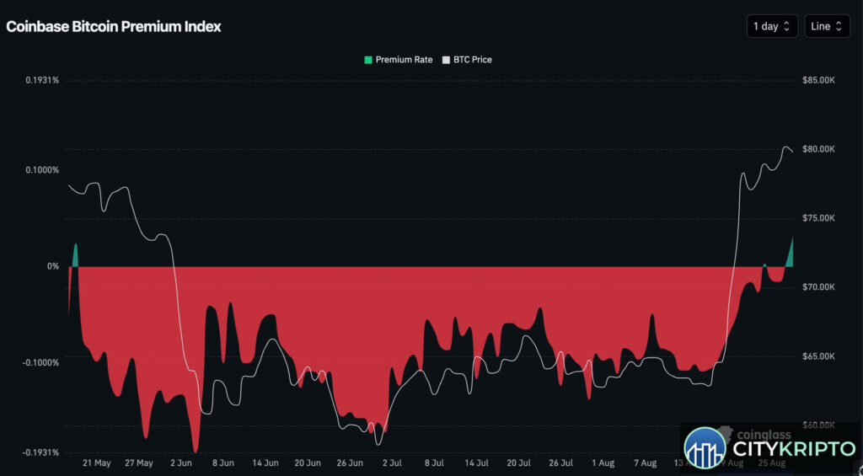Click the white BTC Price legend swatch
The image size is (863, 476).
pyautogui.click(x=447, y=60)
